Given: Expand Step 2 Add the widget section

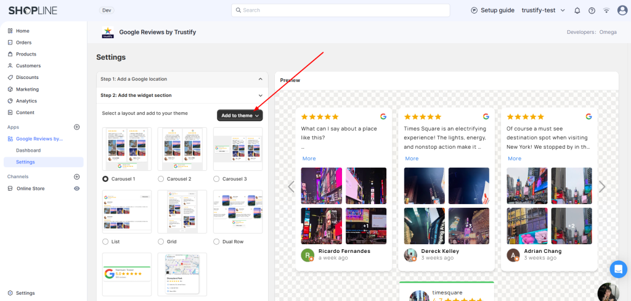Looking at the screenshot, I should [182, 96].
